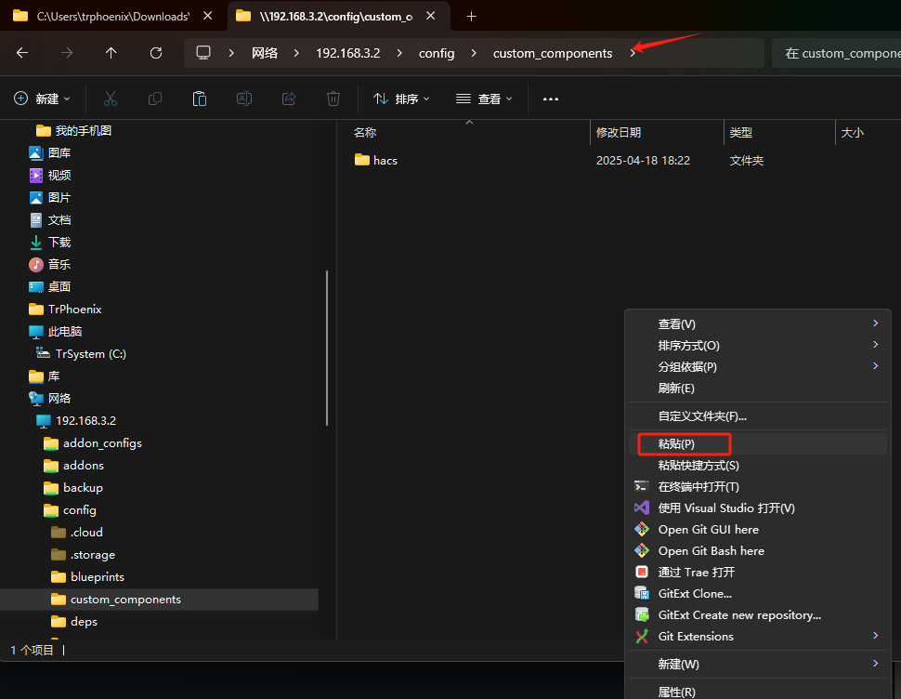Select 粘贴(P) from the context menu
This screenshot has height=699, width=901.
coord(677,444)
